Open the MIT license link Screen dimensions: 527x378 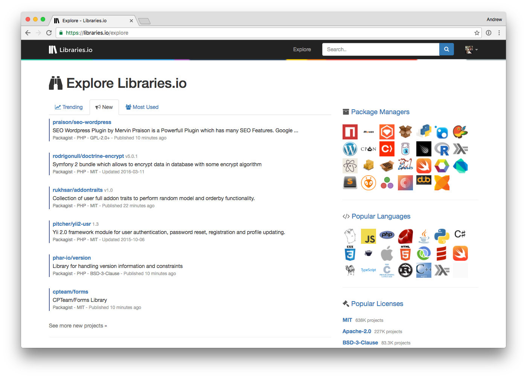point(347,320)
